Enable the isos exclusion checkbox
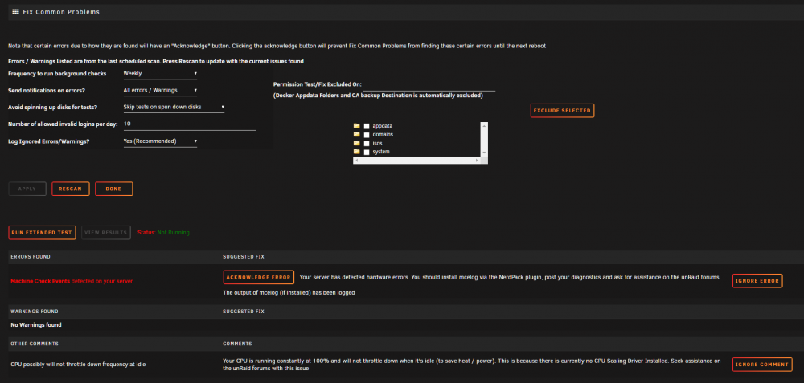This screenshot has width=804, height=383. 367,144
